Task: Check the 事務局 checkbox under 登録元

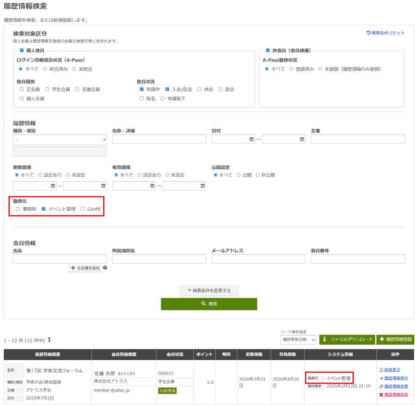Action: pos(18,209)
